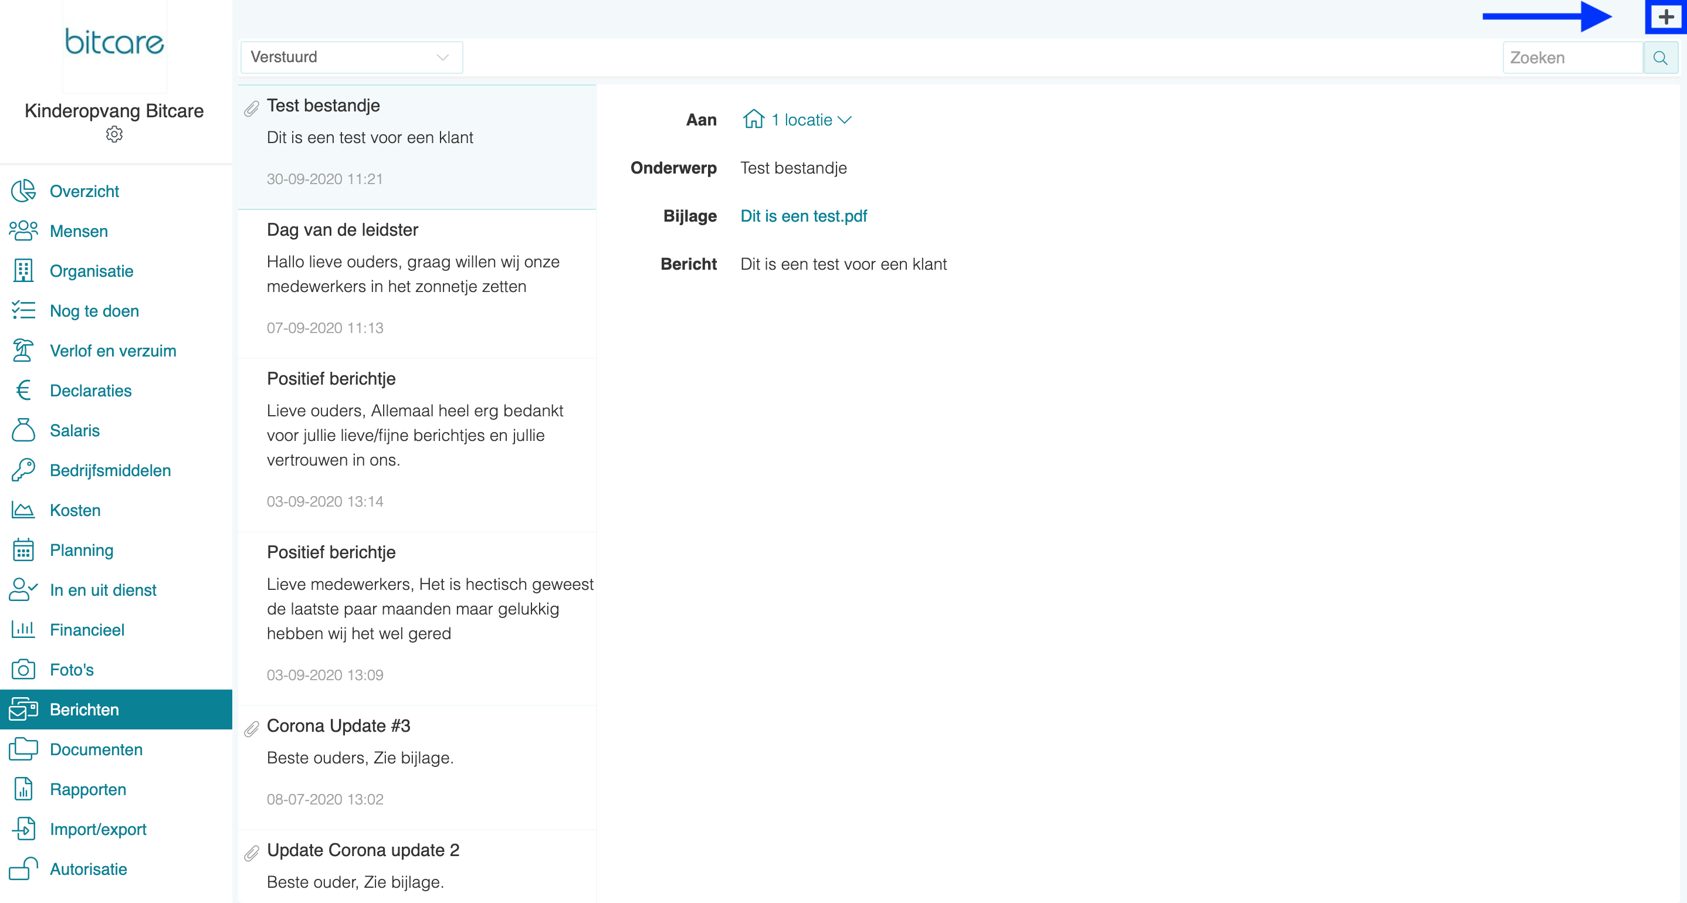Open Import/export menu item
1687x903 pixels.
pyautogui.click(x=116, y=830)
